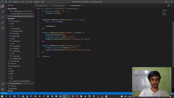Open the Search view in activity bar

click(x=3, y=11)
